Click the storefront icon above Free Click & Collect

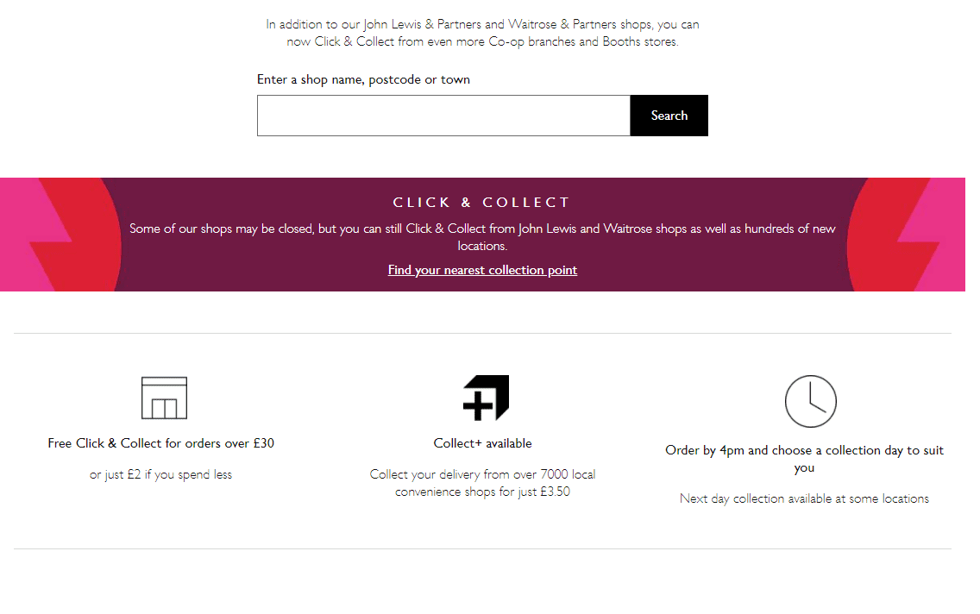point(163,398)
